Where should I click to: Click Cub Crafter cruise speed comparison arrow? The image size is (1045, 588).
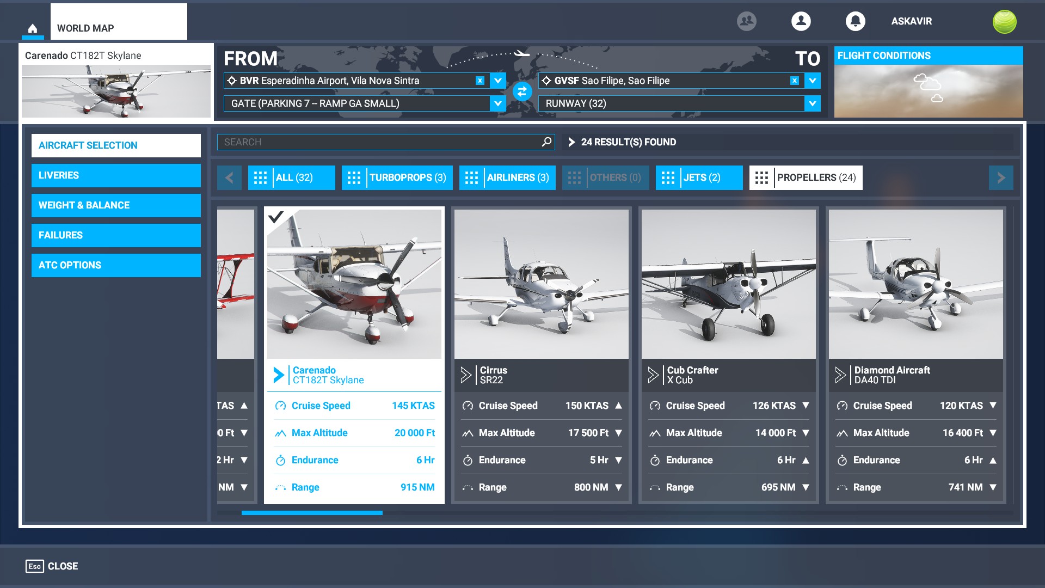tap(806, 406)
